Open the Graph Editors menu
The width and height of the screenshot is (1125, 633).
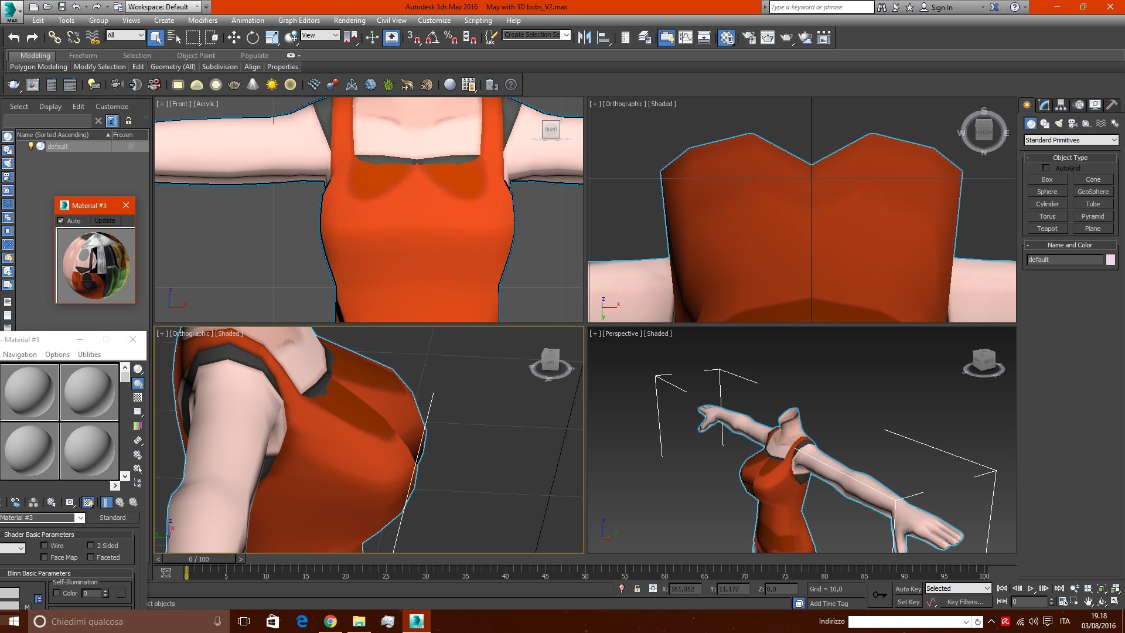[299, 21]
